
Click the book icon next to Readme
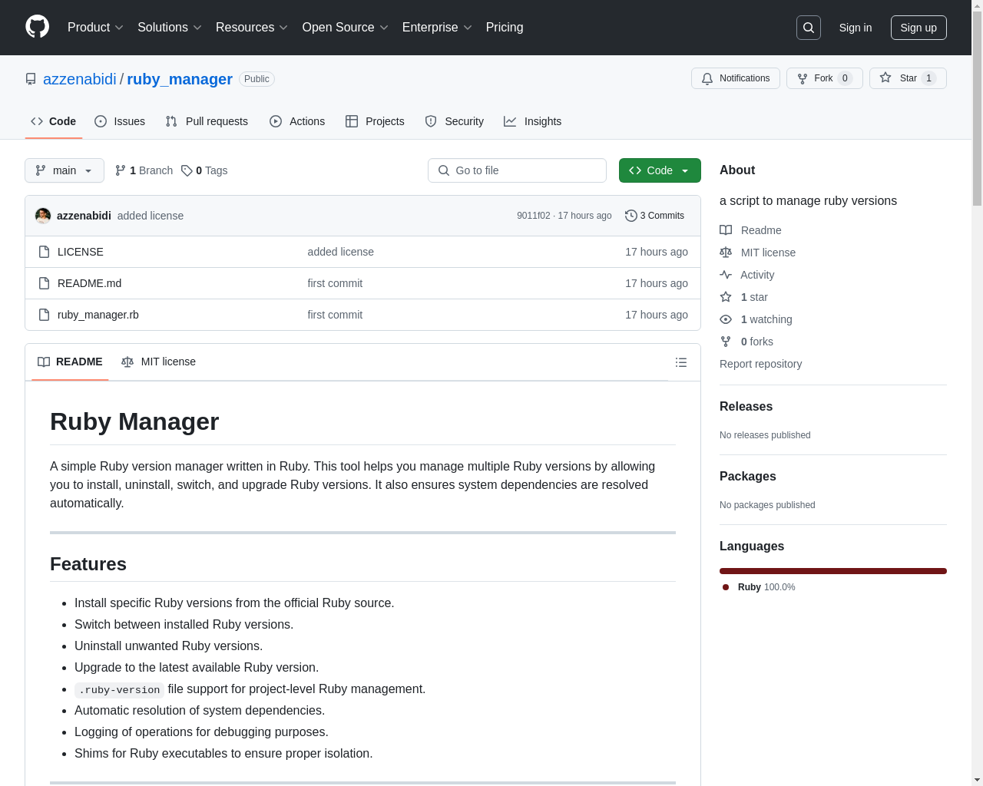tap(726, 230)
